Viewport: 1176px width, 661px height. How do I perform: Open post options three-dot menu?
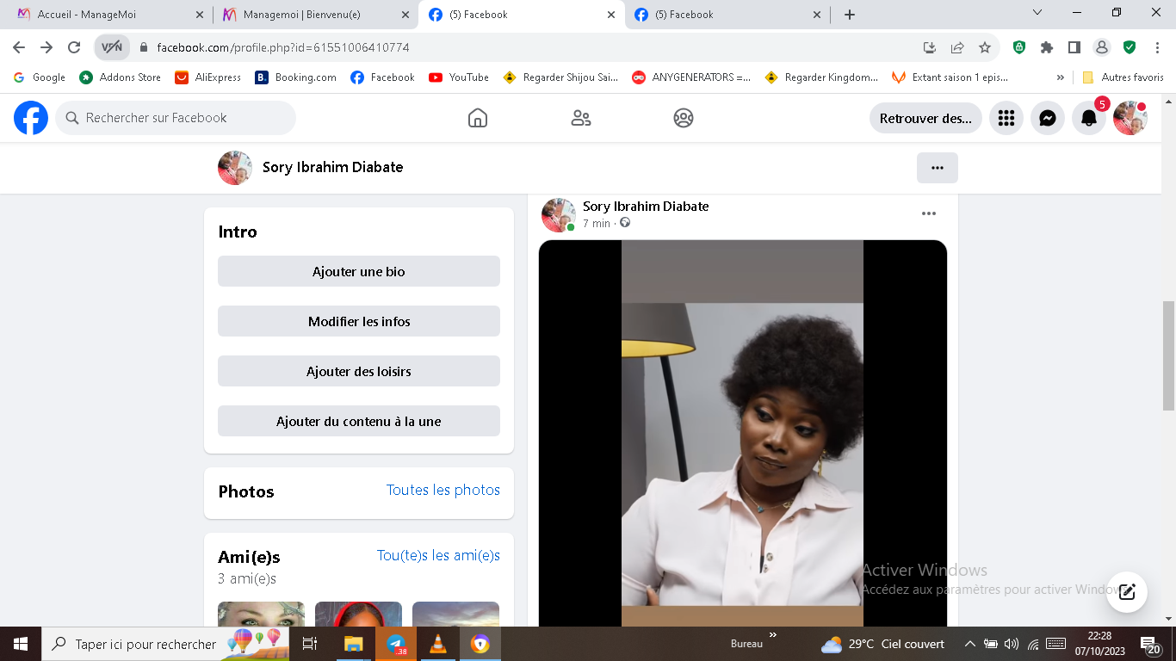[x=928, y=213]
